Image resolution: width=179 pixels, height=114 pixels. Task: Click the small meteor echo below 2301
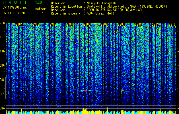tap(22, 91)
